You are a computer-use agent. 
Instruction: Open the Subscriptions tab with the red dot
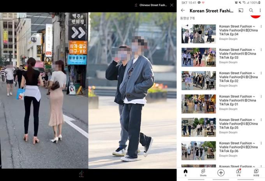coord(238,172)
